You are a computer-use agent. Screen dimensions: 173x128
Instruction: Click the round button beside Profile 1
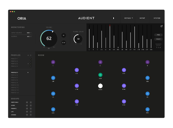(x=31, y=59)
